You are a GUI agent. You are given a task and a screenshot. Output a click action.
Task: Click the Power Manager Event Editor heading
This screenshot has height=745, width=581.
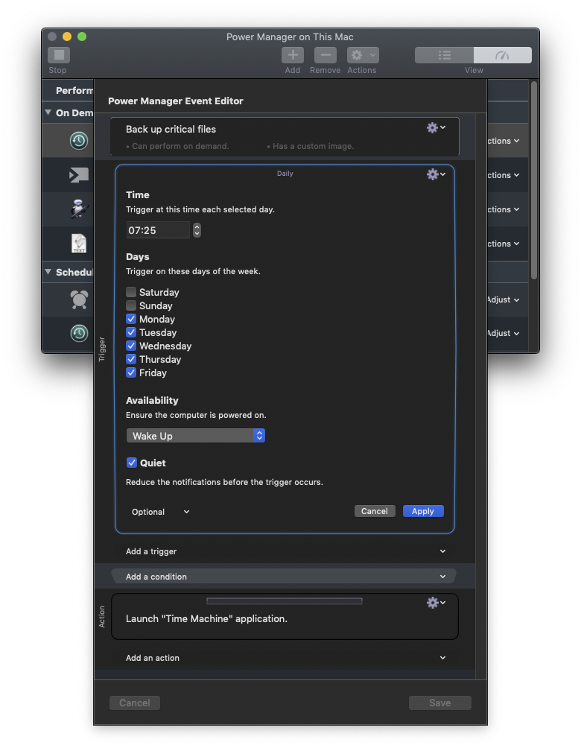(176, 101)
